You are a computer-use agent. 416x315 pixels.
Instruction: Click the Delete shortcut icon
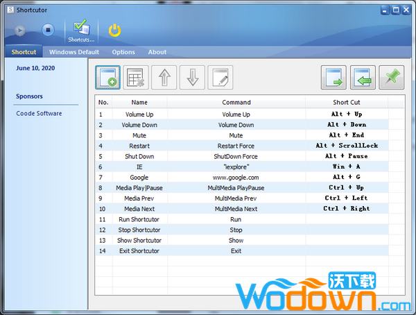(136, 78)
